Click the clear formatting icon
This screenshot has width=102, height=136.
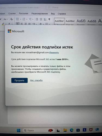[x=11, y=19]
